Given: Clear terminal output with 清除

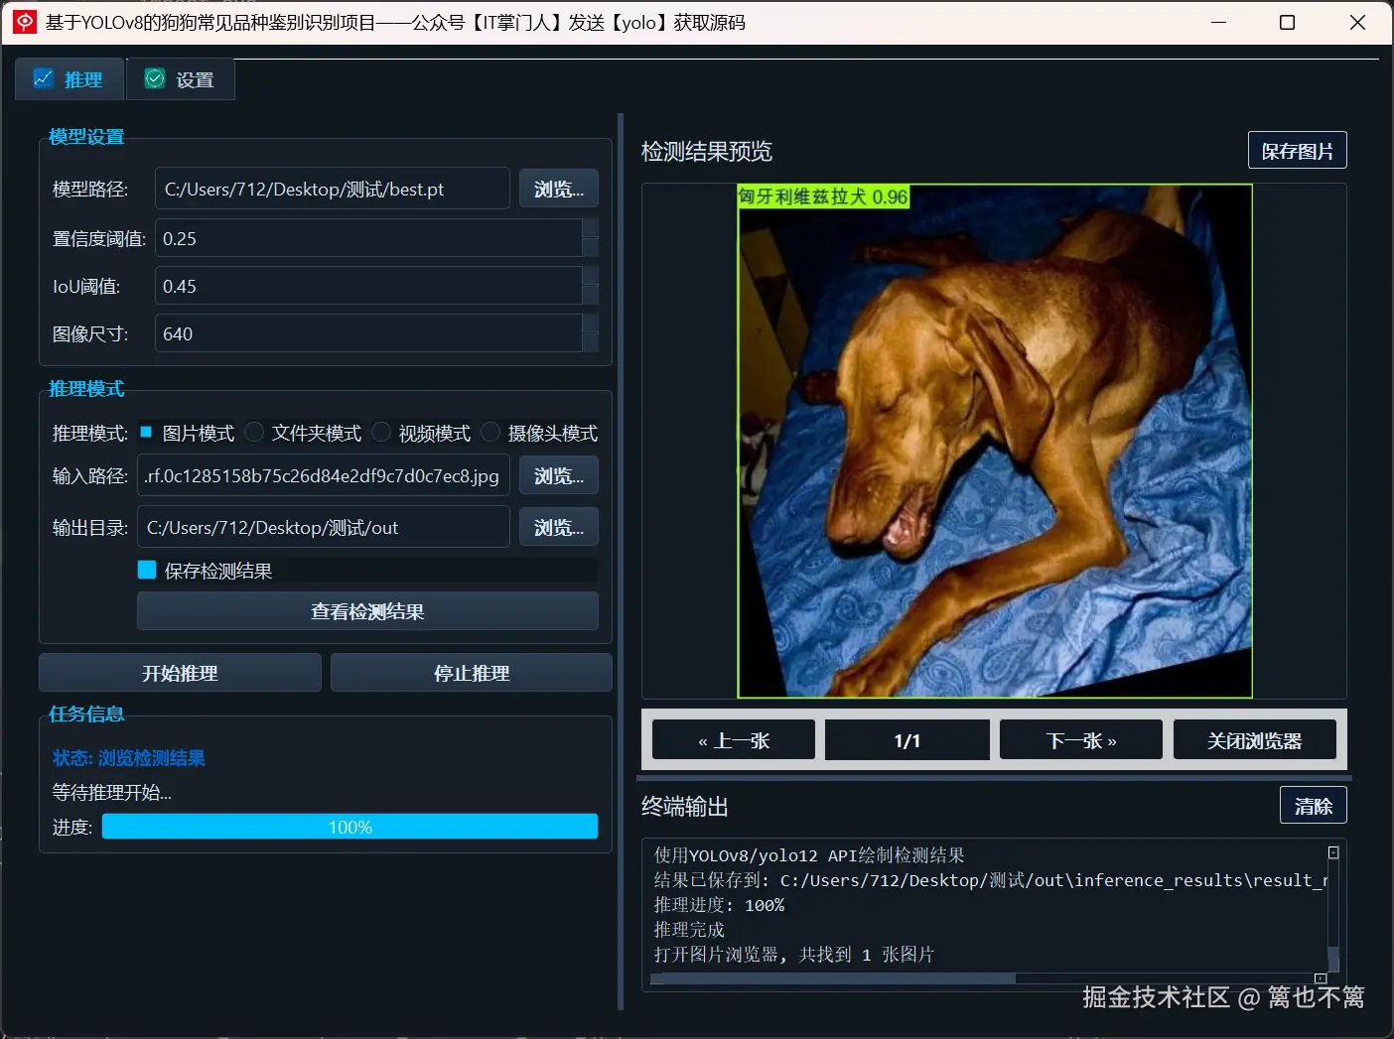Looking at the screenshot, I should tap(1314, 806).
